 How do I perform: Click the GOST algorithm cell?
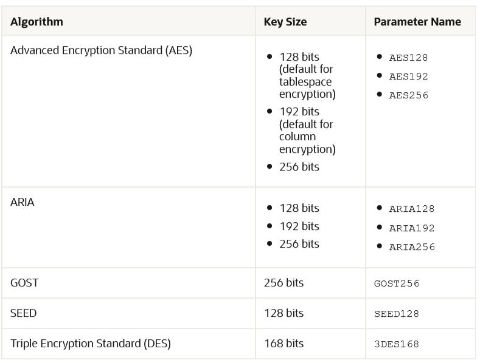(24, 283)
